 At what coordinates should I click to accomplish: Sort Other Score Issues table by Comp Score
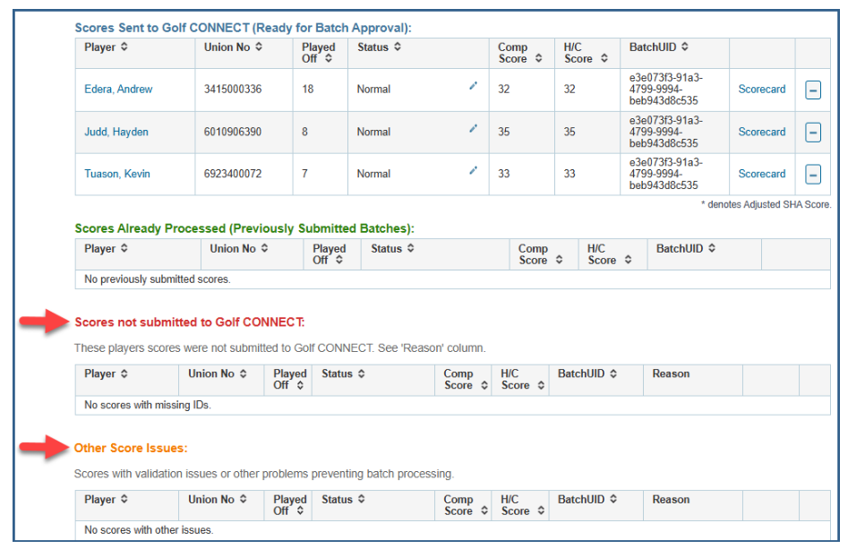484,510
